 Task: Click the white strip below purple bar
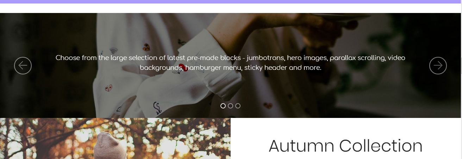(231, 8)
